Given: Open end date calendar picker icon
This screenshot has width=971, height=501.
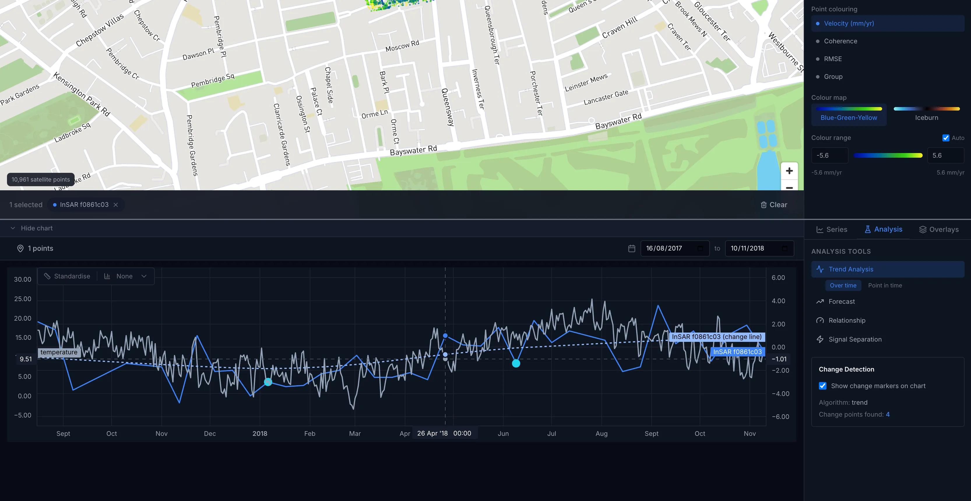Looking at the screenshot, I should pos(784,248).
